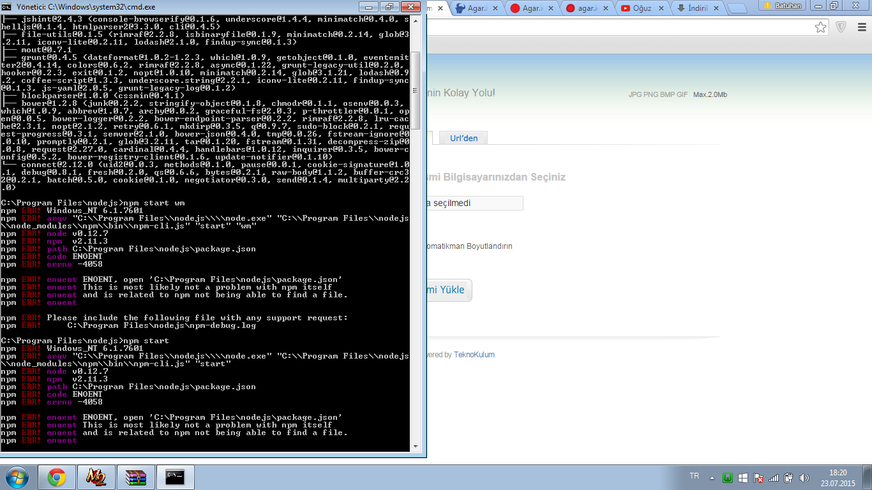Click 'Otomatikman Boyutlandırın' label
The height and width of the screenshot is (490, 872).
(469, 246)
